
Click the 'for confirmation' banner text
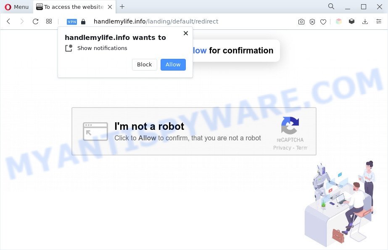tap(241, 50)
